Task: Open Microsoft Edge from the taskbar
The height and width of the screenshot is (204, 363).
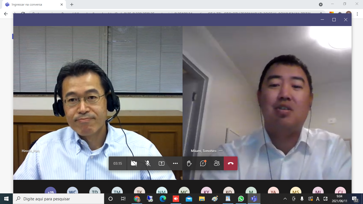Action: (x=163, y=199)
